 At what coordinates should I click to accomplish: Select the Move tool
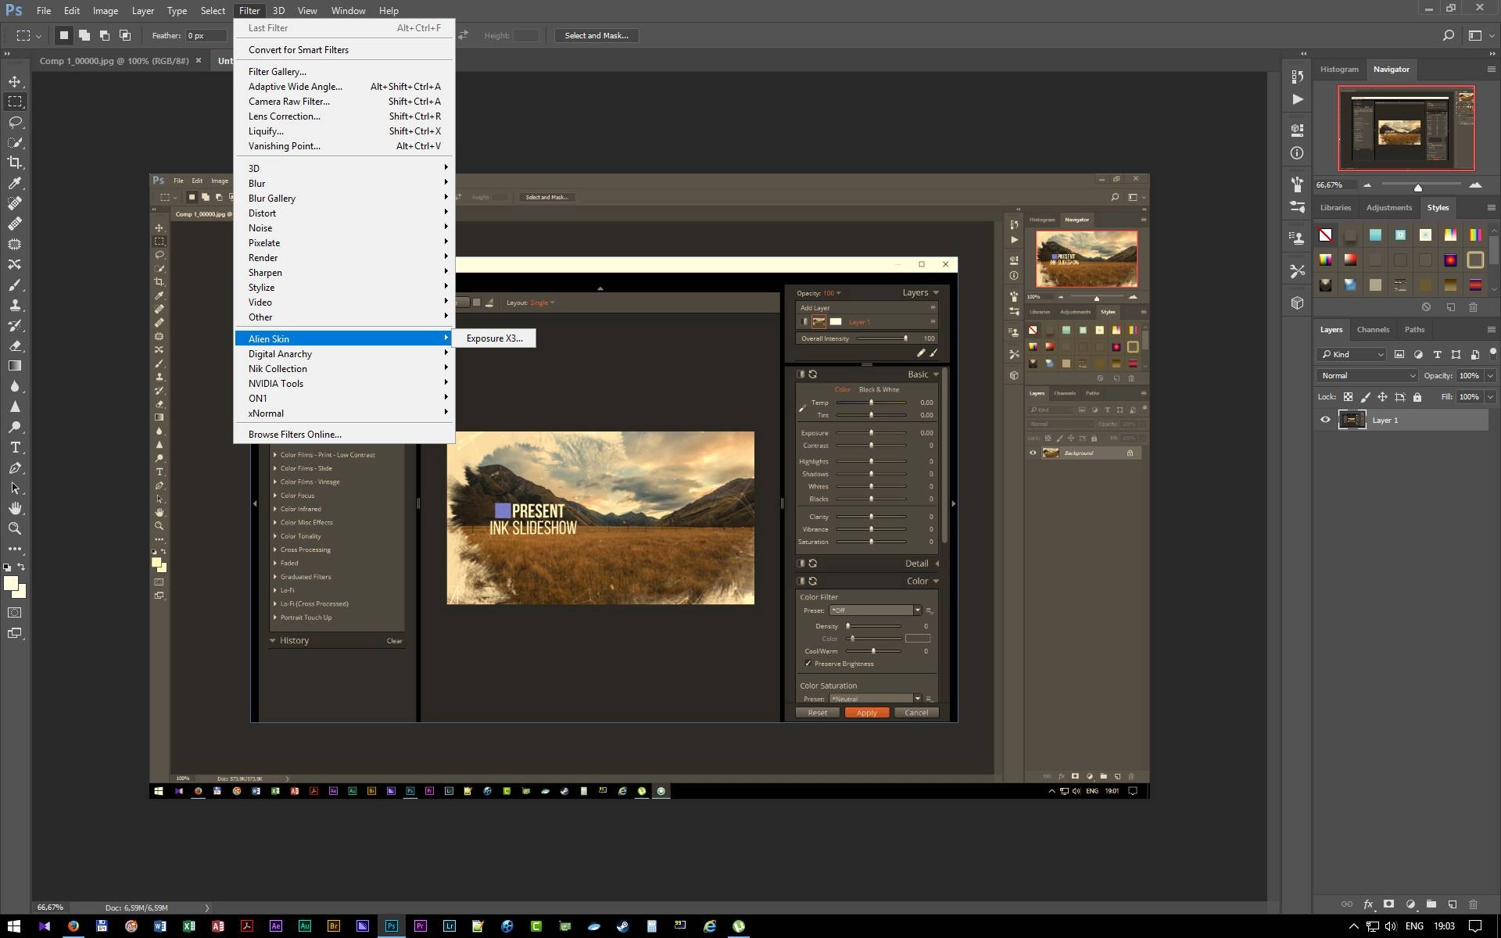(15, 81)
